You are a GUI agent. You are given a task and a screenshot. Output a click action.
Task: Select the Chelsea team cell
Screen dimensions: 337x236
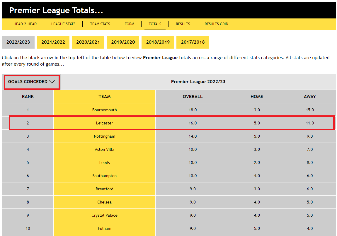point(104,202)
